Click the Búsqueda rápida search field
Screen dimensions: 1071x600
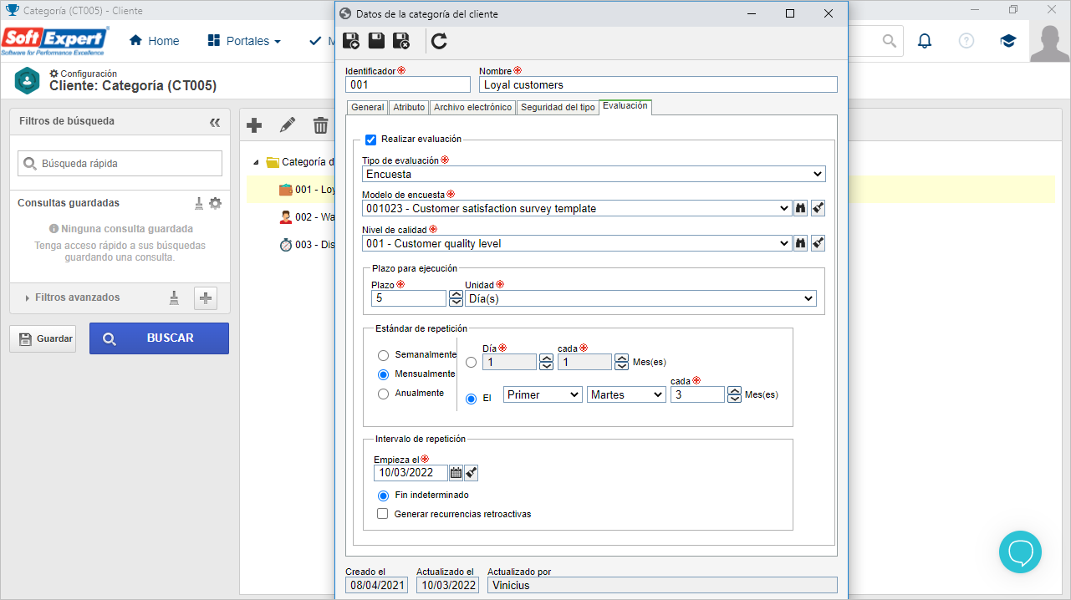(120, 164)
